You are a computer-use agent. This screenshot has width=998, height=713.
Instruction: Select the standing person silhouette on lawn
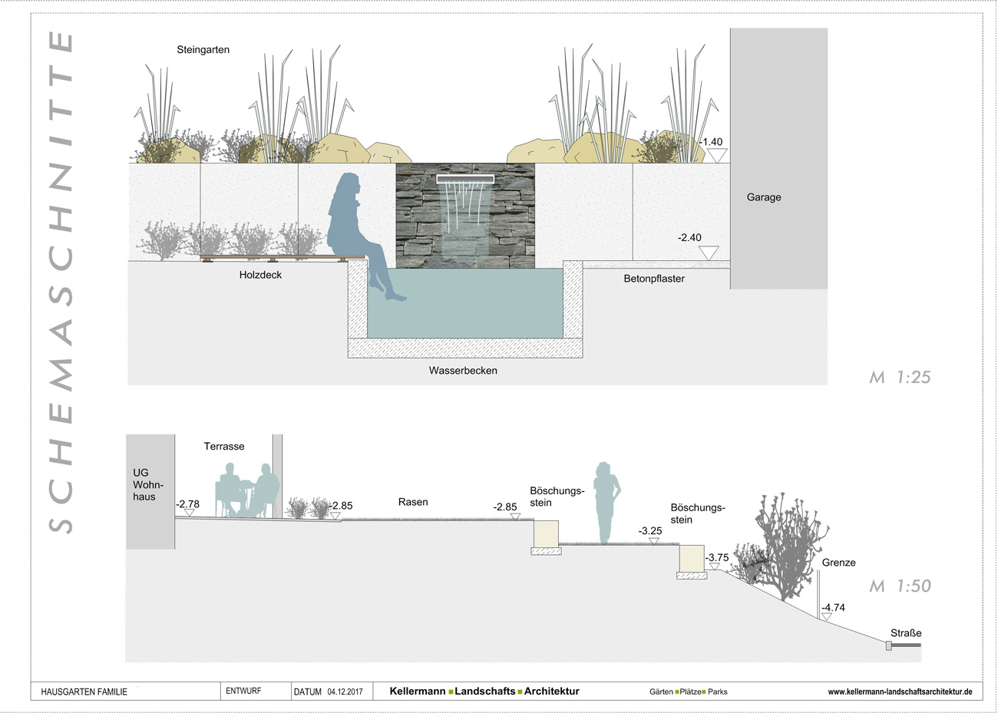[604, 503]
